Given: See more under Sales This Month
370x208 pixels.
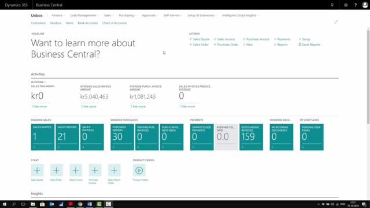Looking at the screenshot, I should [x=39, y=106].
